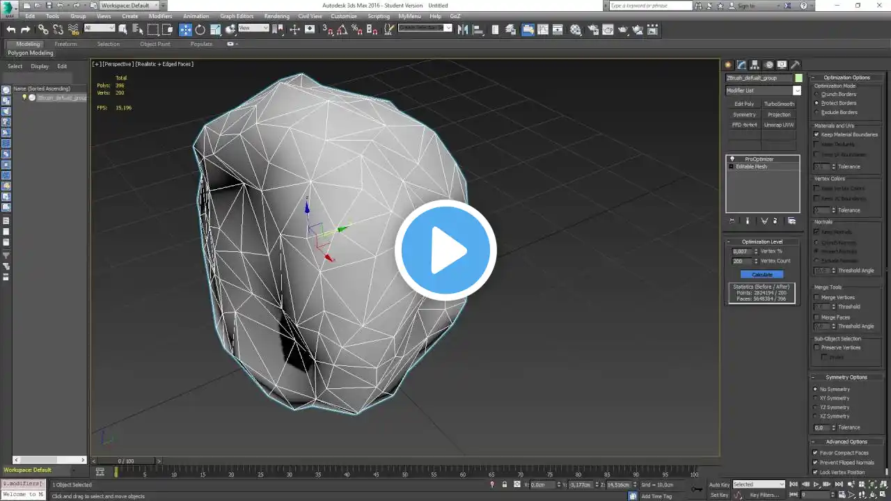Viewport: 891px width, 501px height.
Task: Open the Rendering menu
Action: coord(276,16)
